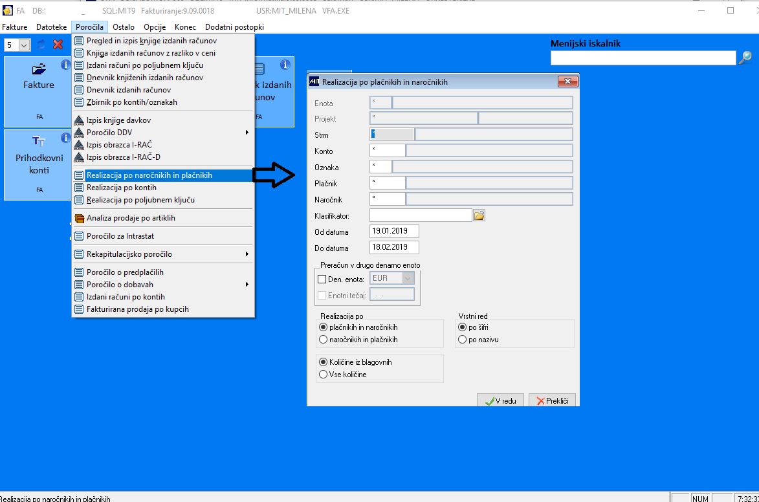Click the Prihodkovni konti tile icon
The height and width of the screenshot is (502, 759).
(39, 142)
